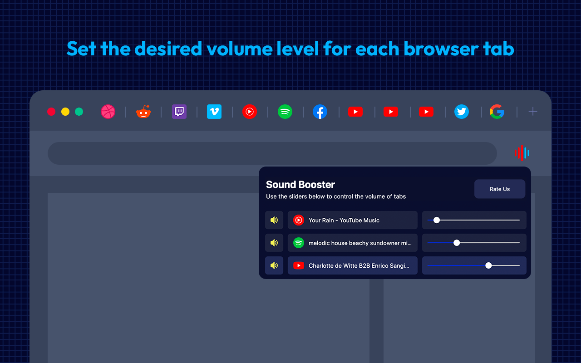Close the browser window with red button
The image size is (581, 363).
point(51,112)
